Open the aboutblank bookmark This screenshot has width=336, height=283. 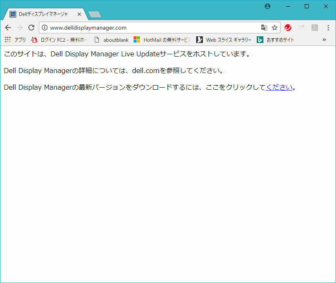pyautogui.click(x=111, y=40)
